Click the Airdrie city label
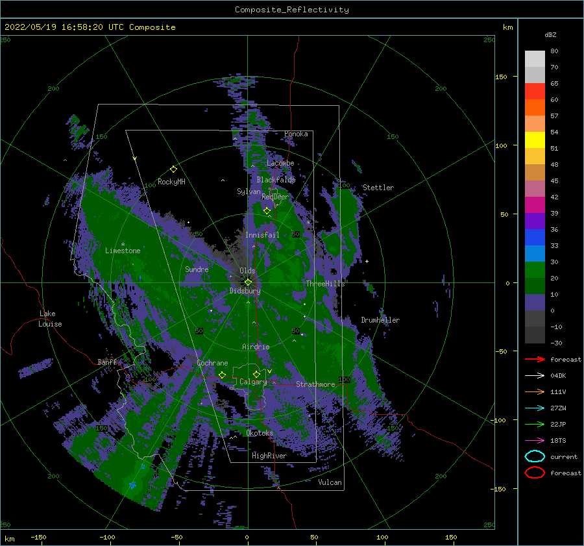 (256, 347)
